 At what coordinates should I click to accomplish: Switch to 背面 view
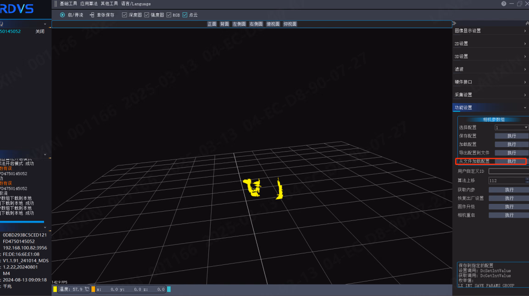[x=224, y=24]
